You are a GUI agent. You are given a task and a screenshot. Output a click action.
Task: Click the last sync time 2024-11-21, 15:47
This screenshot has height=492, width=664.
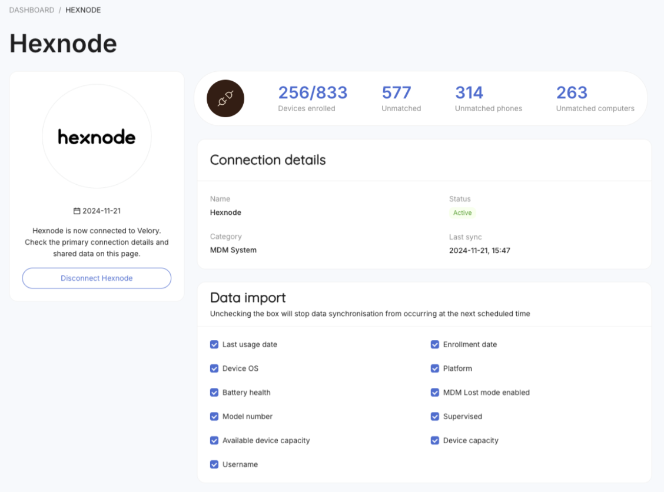[x=479, y=250]
